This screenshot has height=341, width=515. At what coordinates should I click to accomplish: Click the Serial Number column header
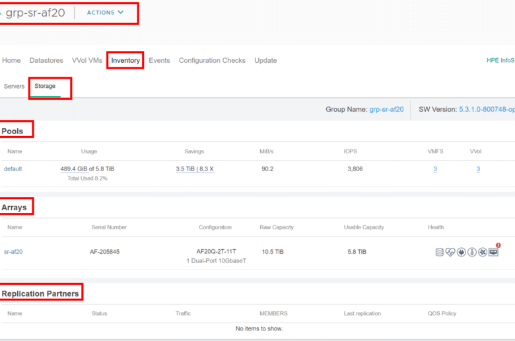[109, 227]
